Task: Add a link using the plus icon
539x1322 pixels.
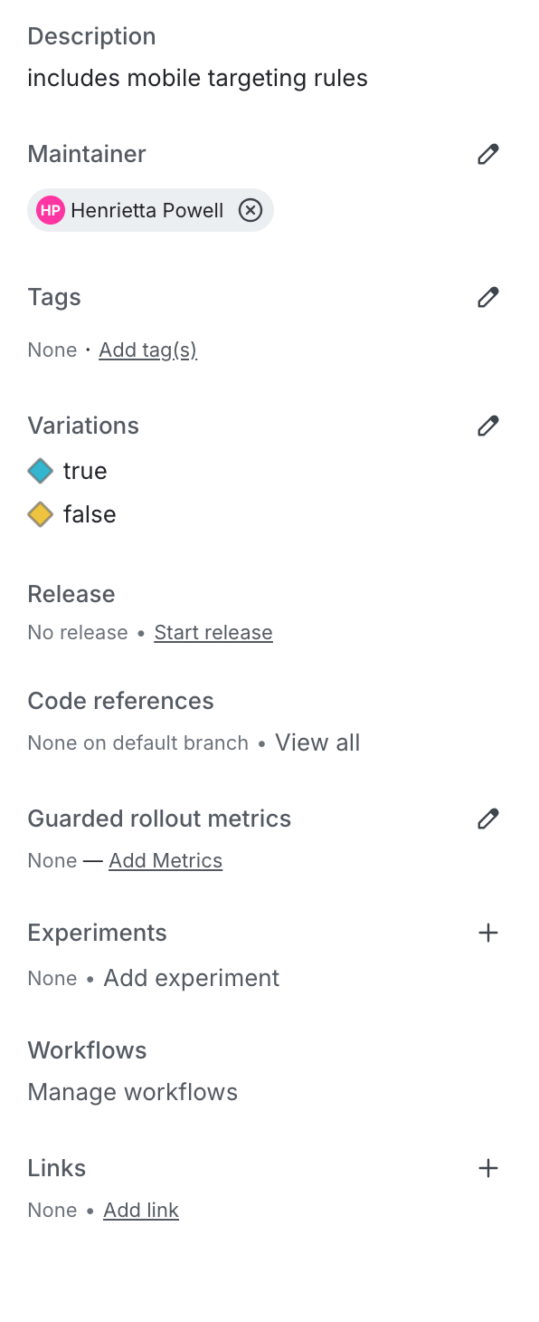Action: tap(488, 1168)
